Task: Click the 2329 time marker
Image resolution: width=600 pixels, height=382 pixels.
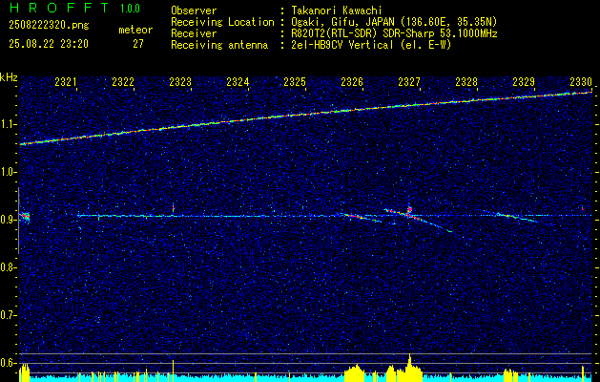Action: 523,81
